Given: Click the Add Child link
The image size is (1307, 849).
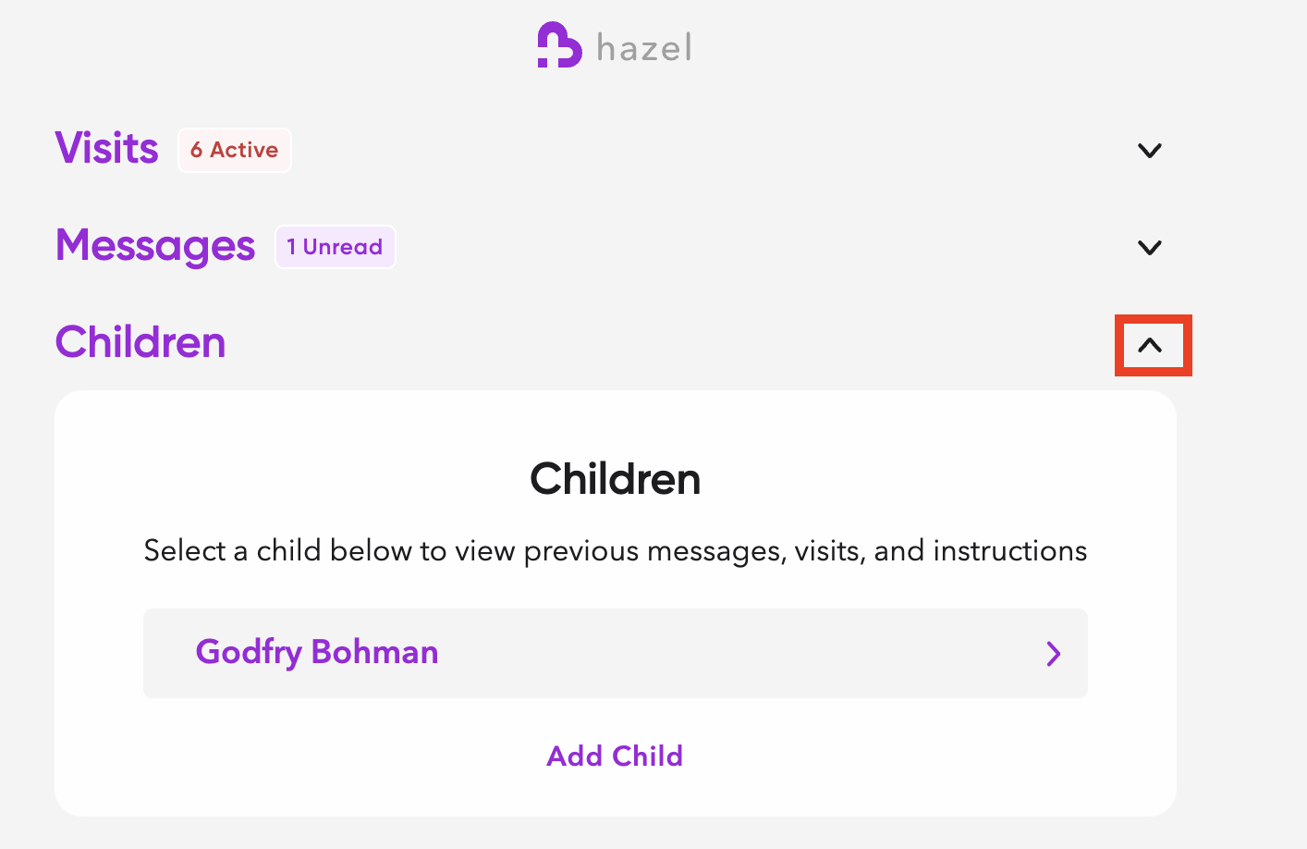Looking at the screenshot, I should (x=615, y=757).
